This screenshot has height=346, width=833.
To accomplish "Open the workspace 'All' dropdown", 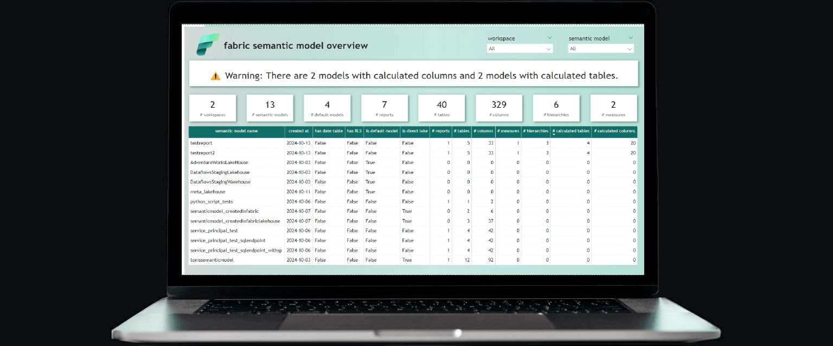I will 519,49.
